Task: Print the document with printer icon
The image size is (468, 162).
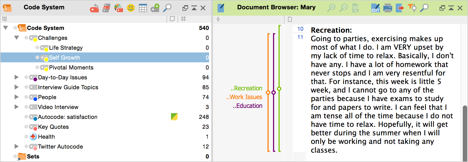Action: click(x=388, y=8)
